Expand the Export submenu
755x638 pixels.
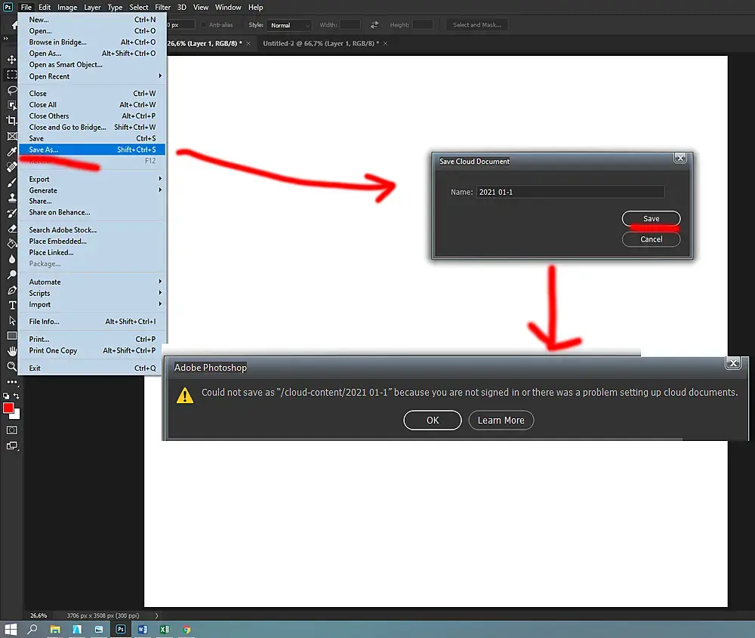[x=92, y=179]
